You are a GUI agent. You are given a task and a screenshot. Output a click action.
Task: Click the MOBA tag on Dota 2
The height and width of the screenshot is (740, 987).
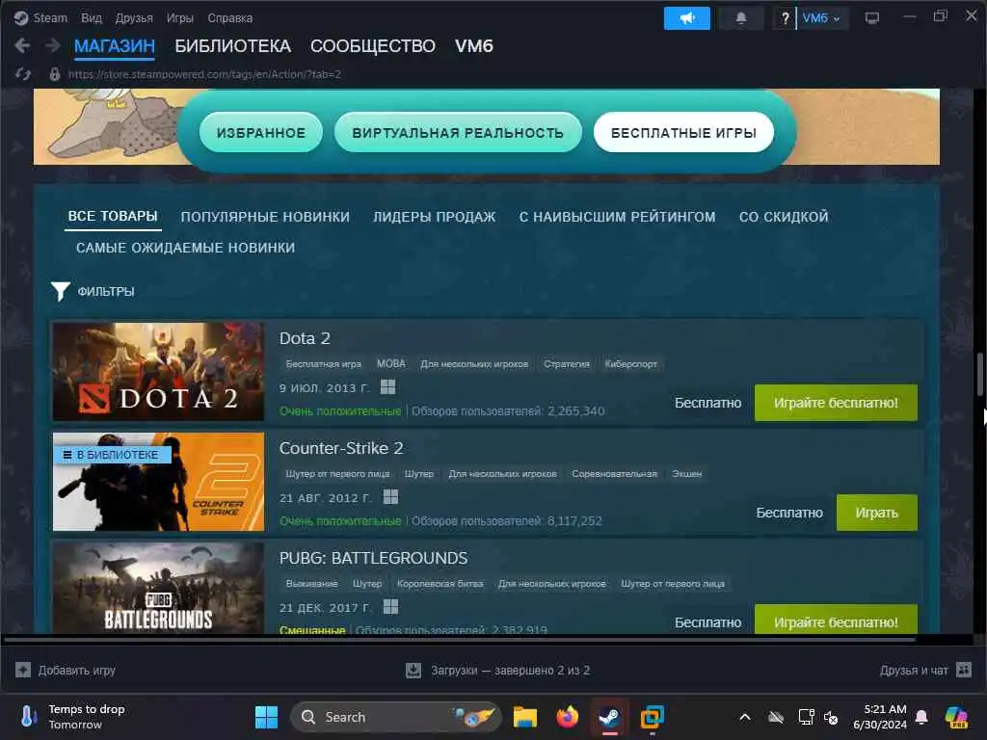[x=391, y=363]
